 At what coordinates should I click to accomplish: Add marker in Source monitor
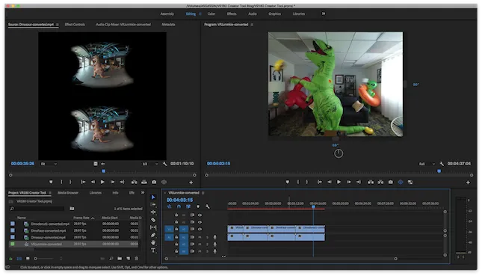(51, 183)
